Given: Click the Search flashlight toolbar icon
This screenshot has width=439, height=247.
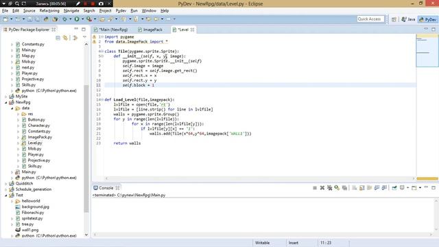Looking at the screenshot, I should coord(110,19).
